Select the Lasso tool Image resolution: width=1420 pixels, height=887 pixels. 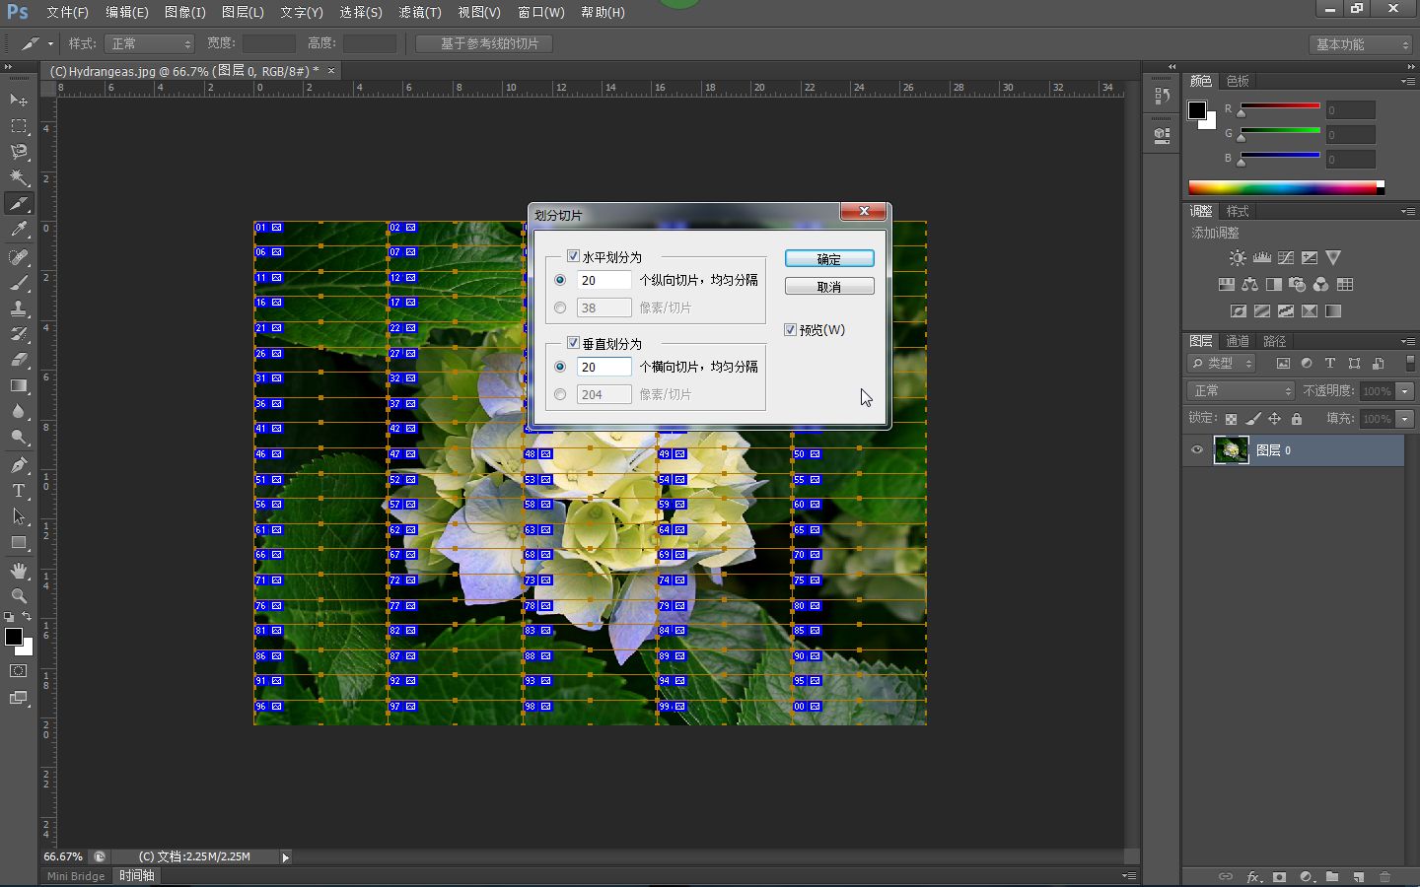point(19,152)
